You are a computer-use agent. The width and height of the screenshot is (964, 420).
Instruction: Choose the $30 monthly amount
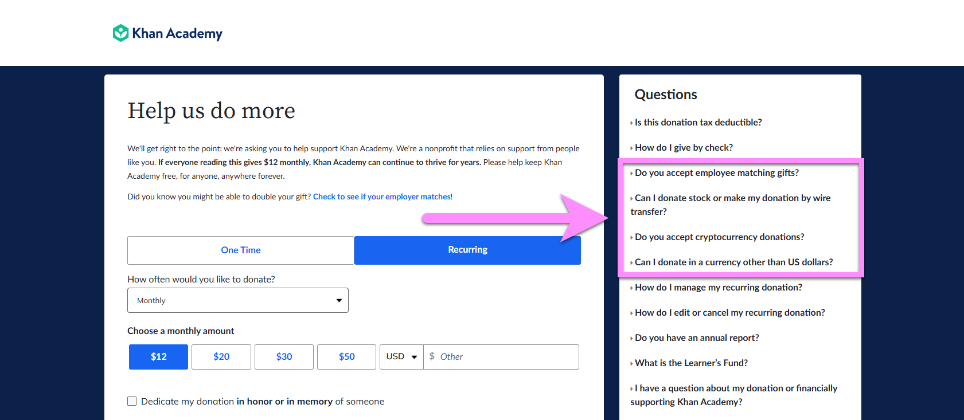(x=284, y=357)
